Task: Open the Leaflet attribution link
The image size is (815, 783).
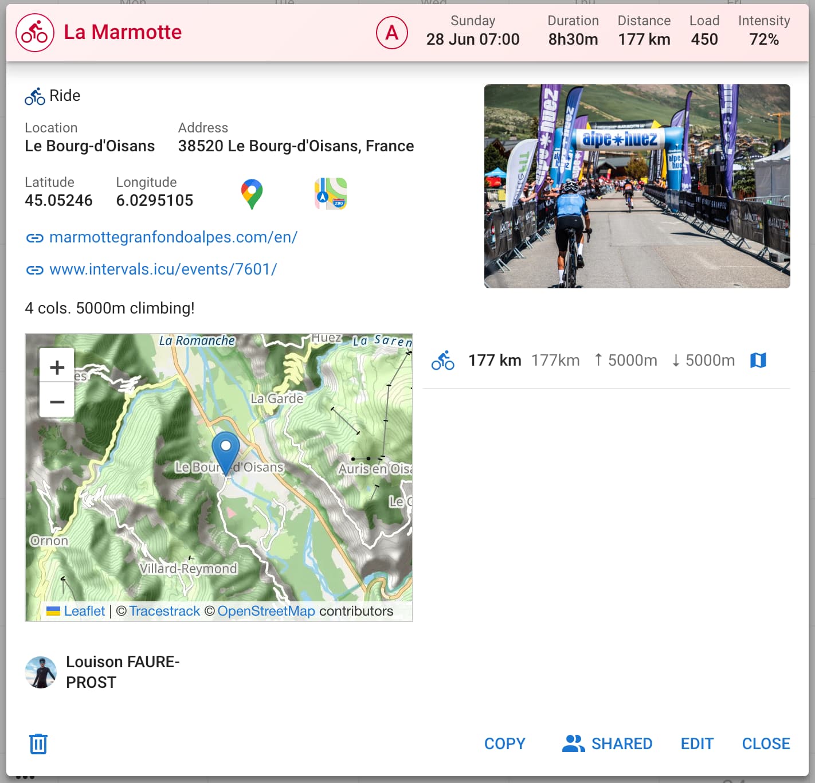Action: (x=84, y=611)
